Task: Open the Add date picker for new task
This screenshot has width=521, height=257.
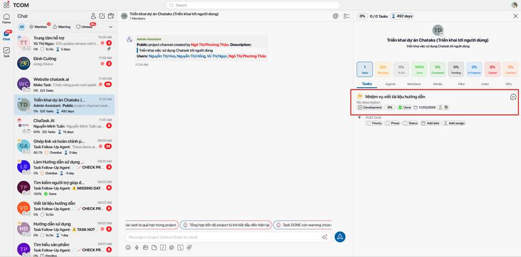Action: click(430, 123)
